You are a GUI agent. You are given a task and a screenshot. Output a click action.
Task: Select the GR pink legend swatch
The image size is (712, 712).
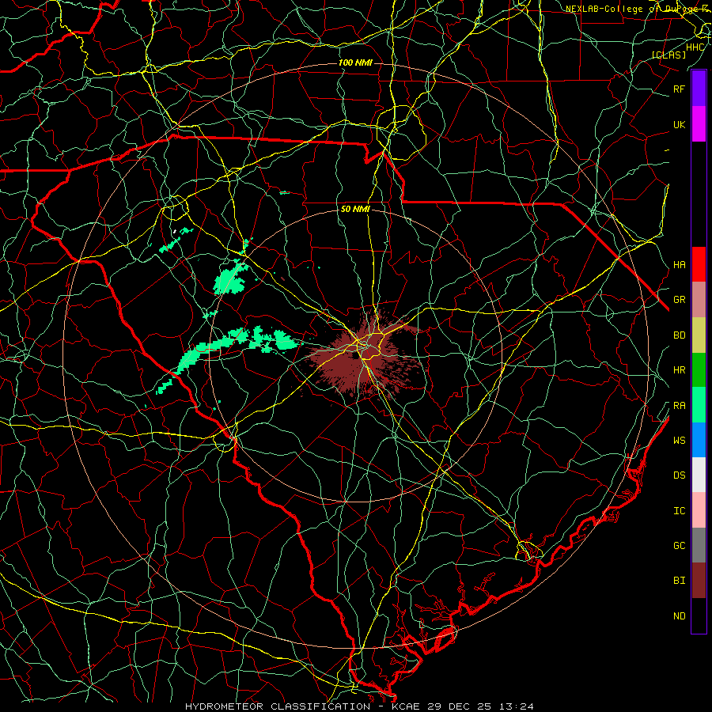click(699, 300)
